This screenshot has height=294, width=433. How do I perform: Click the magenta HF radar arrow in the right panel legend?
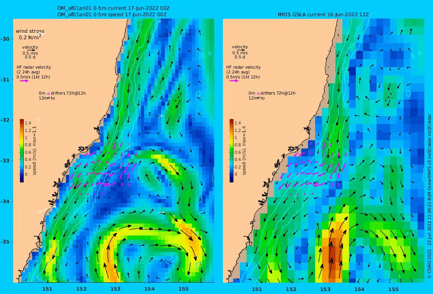233,81
